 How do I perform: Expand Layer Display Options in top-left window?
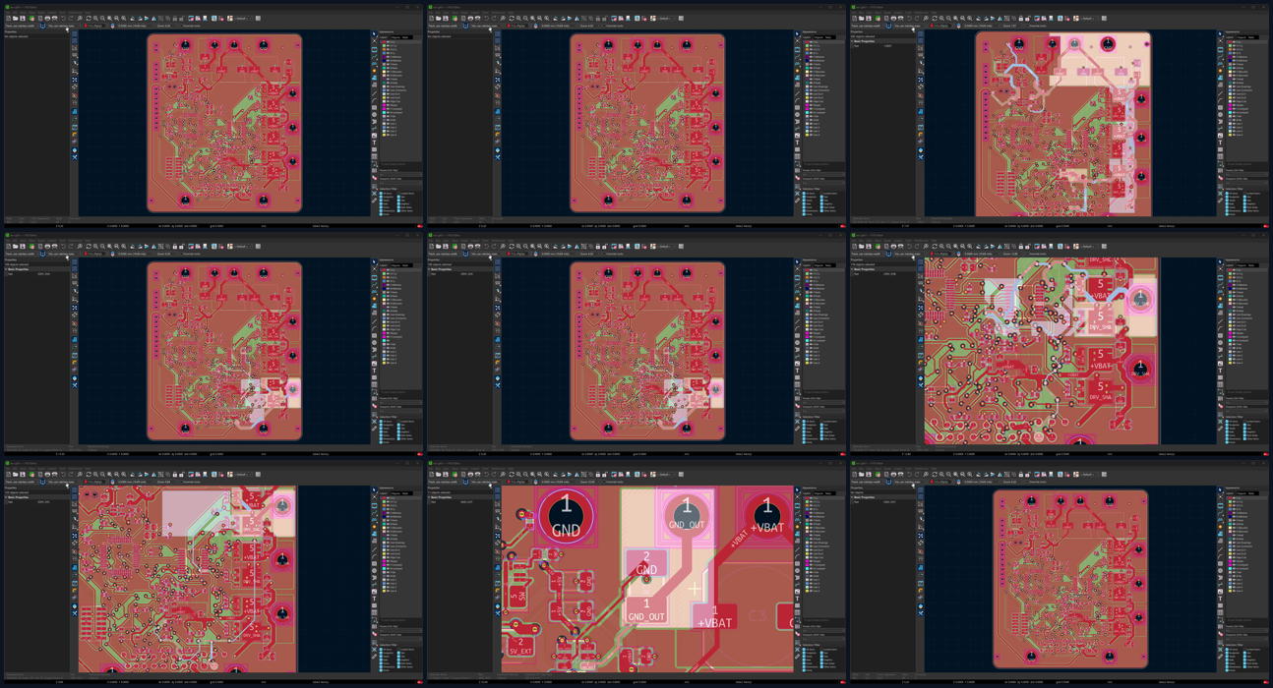[x=394, y=164]
